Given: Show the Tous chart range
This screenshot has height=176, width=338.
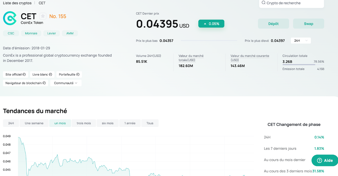Looking at the screenshot, I should (150, 123).
